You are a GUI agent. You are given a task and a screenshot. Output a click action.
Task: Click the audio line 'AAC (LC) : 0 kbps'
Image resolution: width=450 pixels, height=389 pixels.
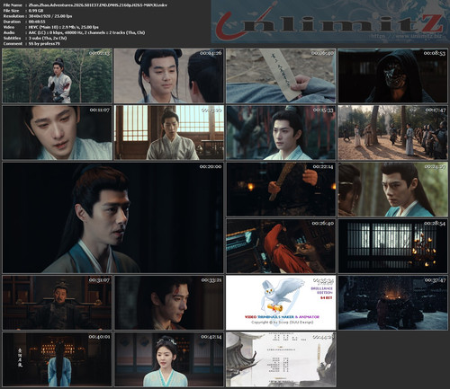click(x=86, y=32)
